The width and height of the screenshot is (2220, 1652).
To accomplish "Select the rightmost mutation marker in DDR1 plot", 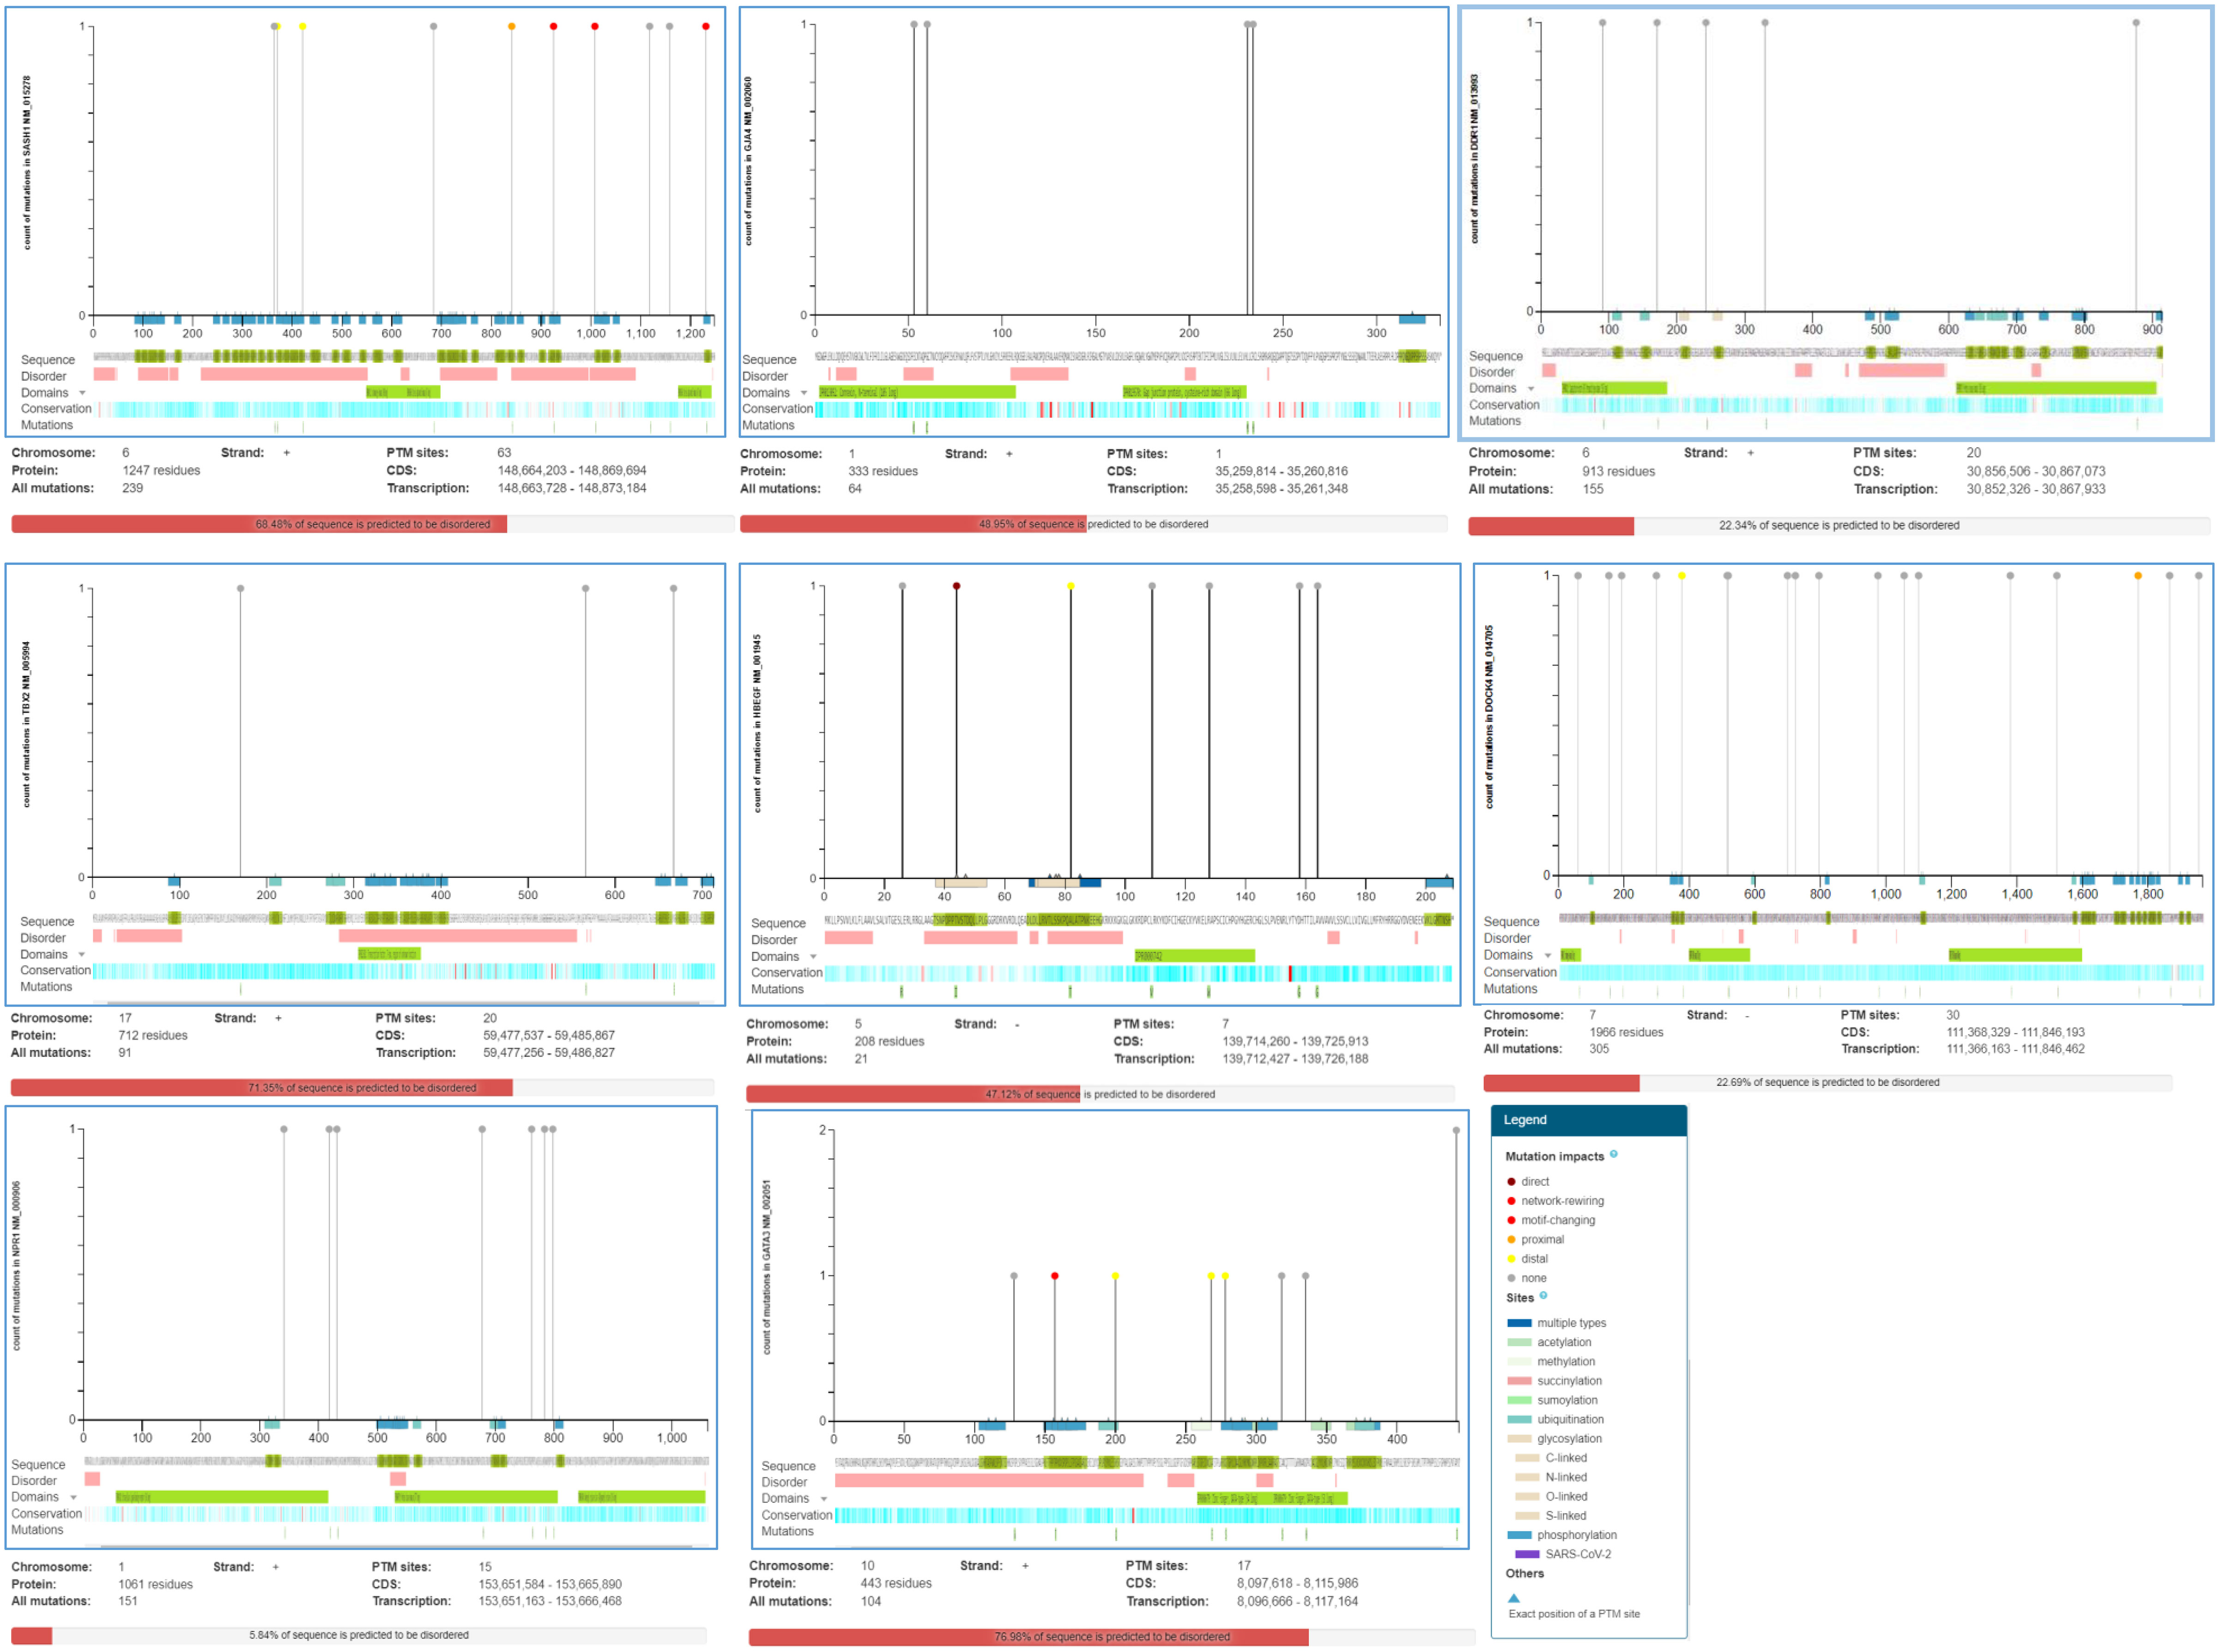I will tap(2136, 22).
